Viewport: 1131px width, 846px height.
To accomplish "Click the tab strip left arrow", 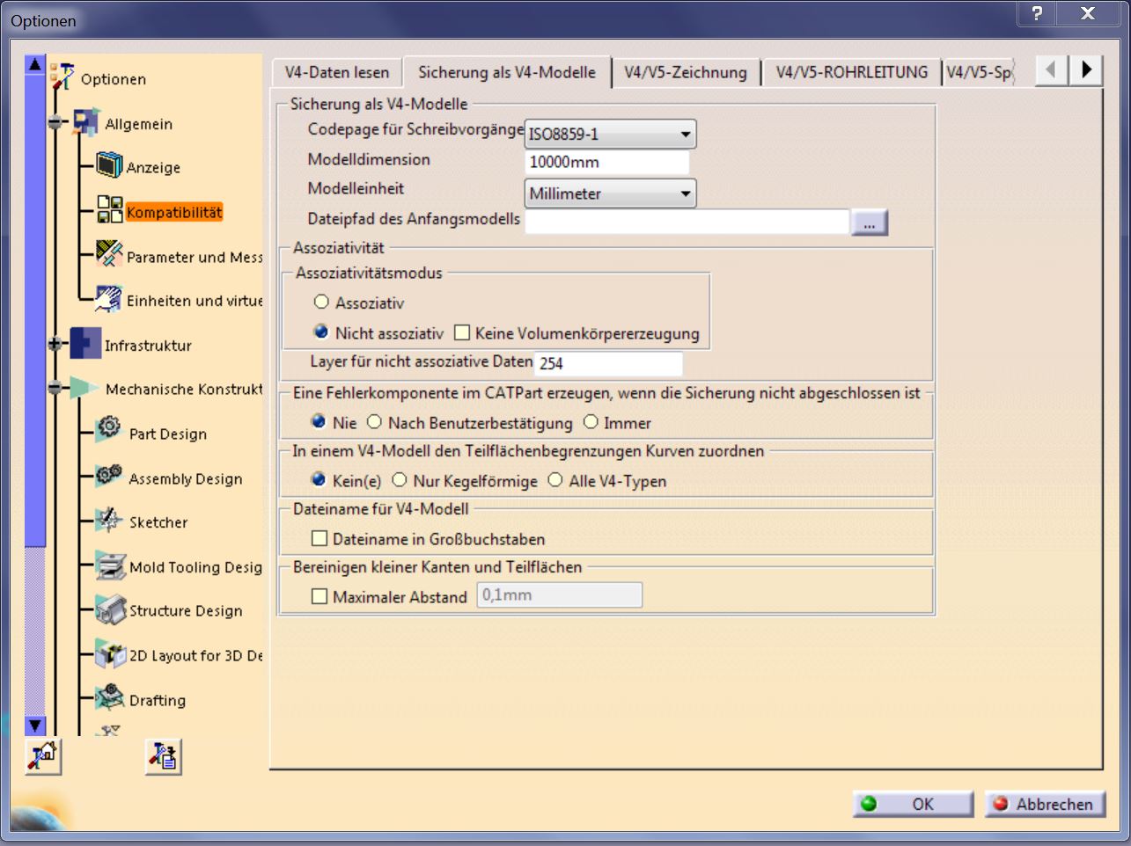I will click(x=1052, y=69).
